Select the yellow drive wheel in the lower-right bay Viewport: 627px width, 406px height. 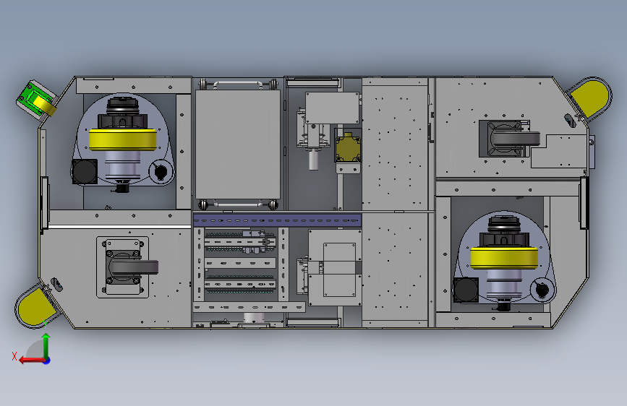click(504, 258)
